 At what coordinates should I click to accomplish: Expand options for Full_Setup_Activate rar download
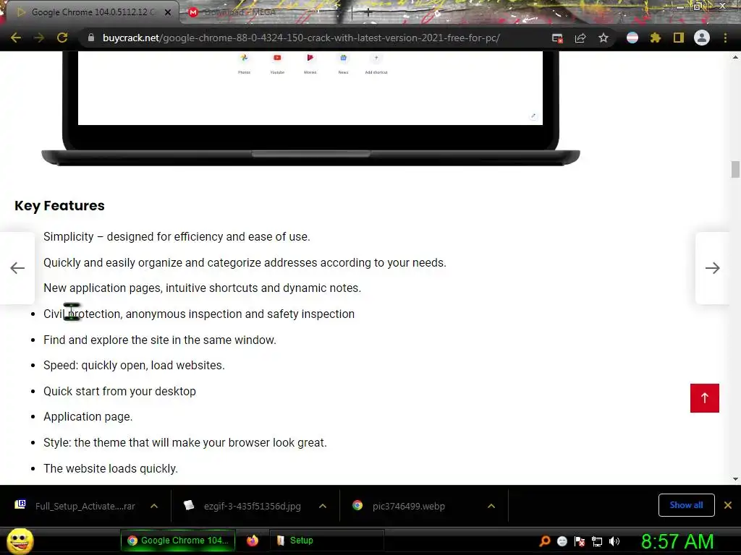(x=154, y=506)
